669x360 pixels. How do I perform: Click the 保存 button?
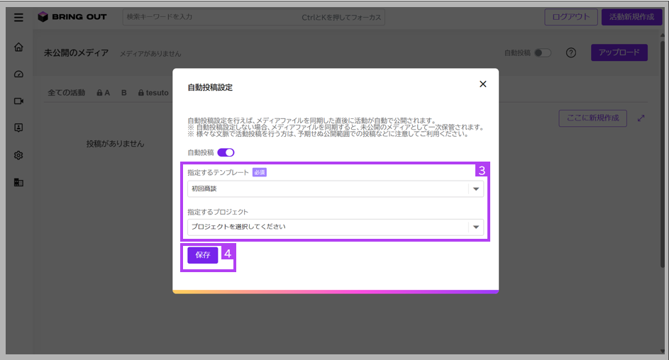203,255
